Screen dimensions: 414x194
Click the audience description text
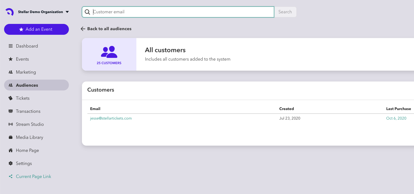(188, 59)
